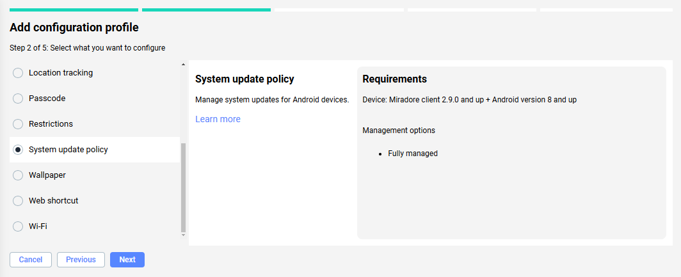Go back with the Previous button
This screenshot has width=681, height=277.
point(81,260)
